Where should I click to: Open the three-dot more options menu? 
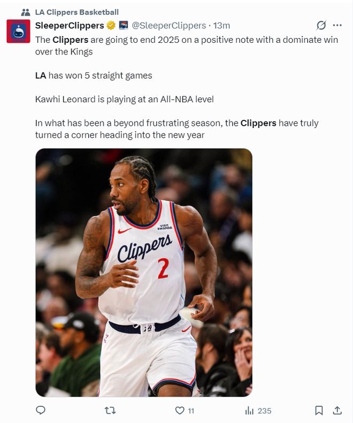[x=337, y=25]
